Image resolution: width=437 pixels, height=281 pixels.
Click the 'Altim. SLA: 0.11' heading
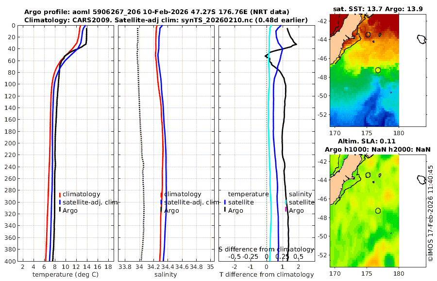(x=367, y=141)
